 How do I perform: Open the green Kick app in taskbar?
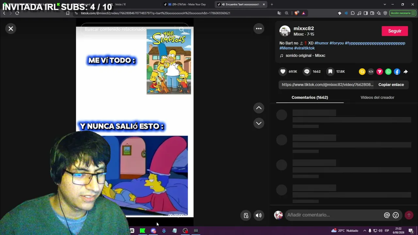pyautogui.click(x=142, y=231)
